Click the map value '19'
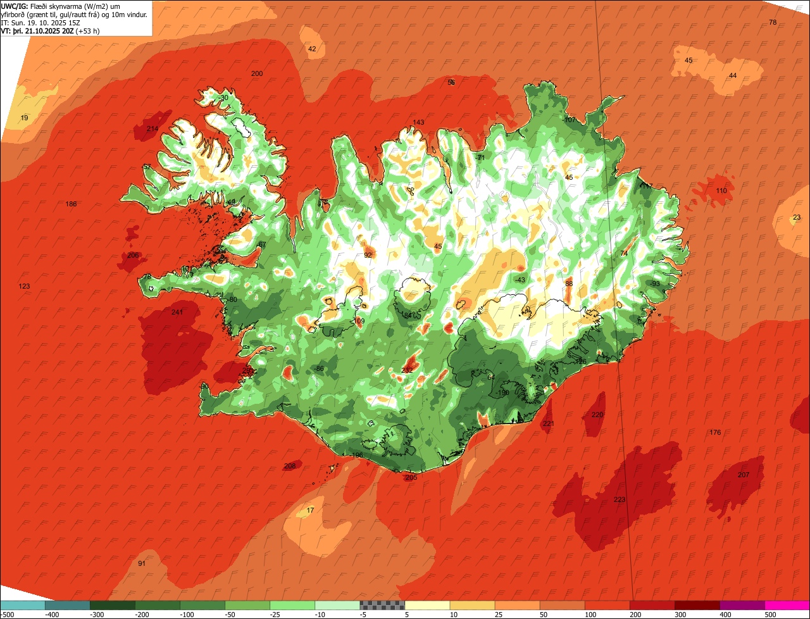Screen dimensions: 810x619 point(25,118)
